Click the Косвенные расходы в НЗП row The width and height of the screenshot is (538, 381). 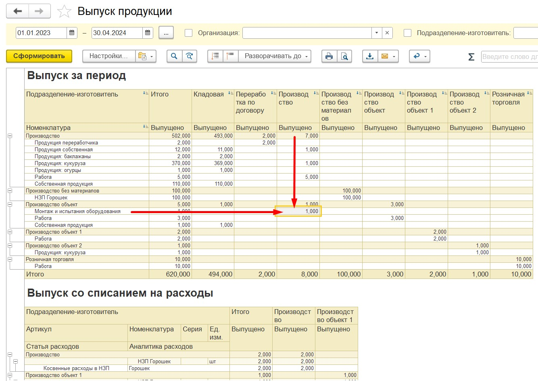76,368
